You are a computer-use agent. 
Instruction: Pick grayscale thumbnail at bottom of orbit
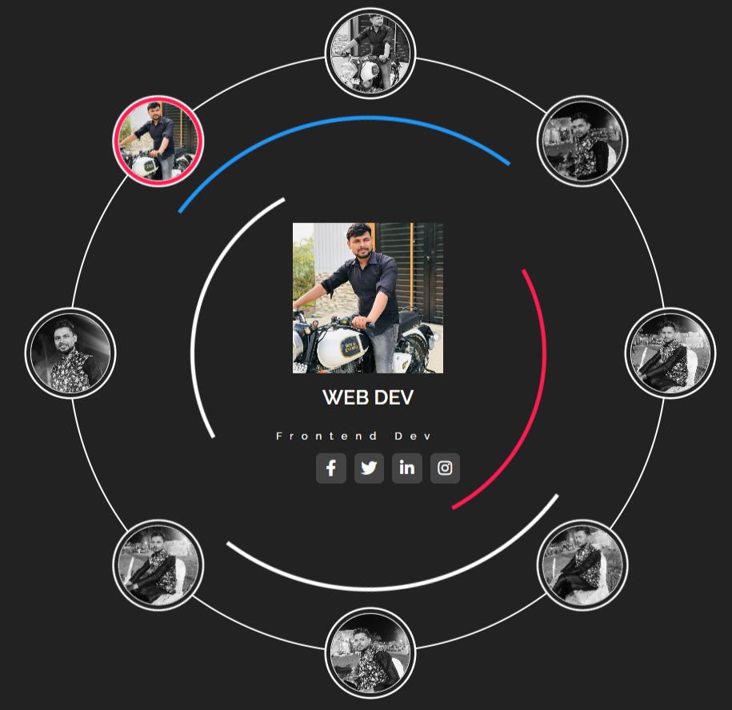coord(370,652)
